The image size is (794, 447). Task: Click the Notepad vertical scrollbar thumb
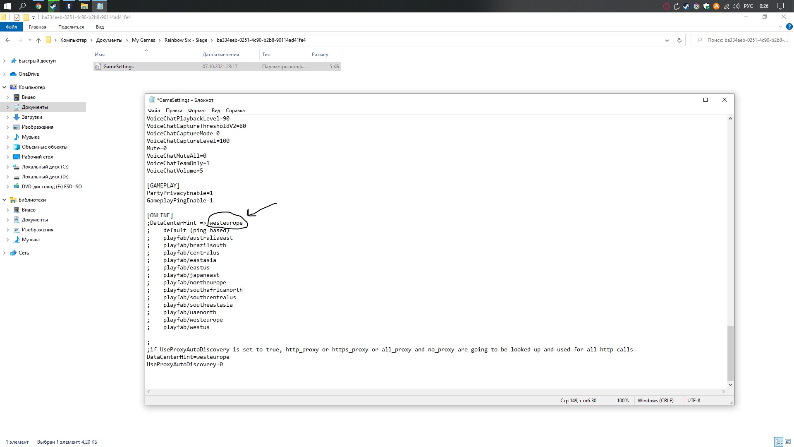[x=730, y=353]
